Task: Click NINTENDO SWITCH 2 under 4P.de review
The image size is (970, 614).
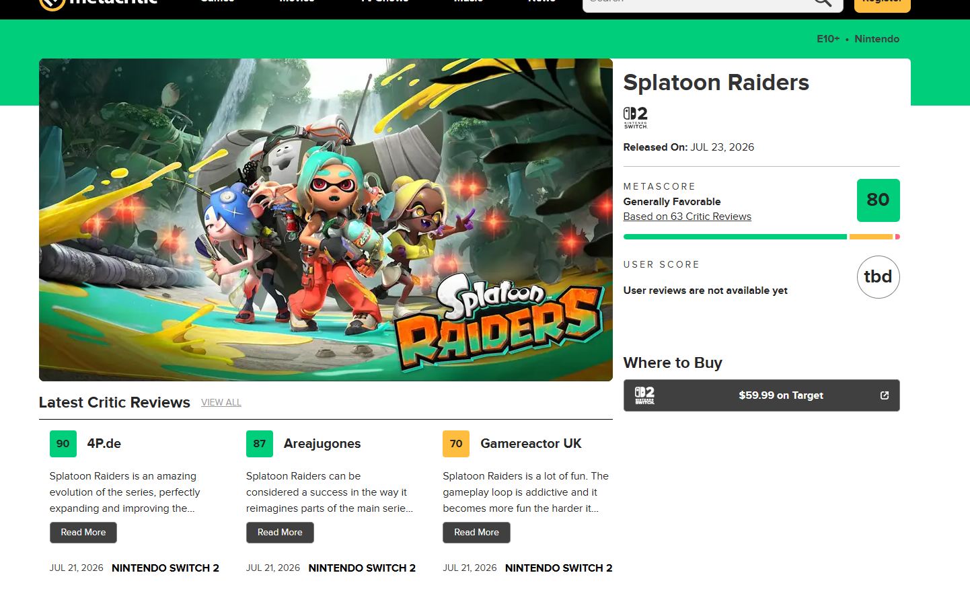Action: (x=165, y=568)
